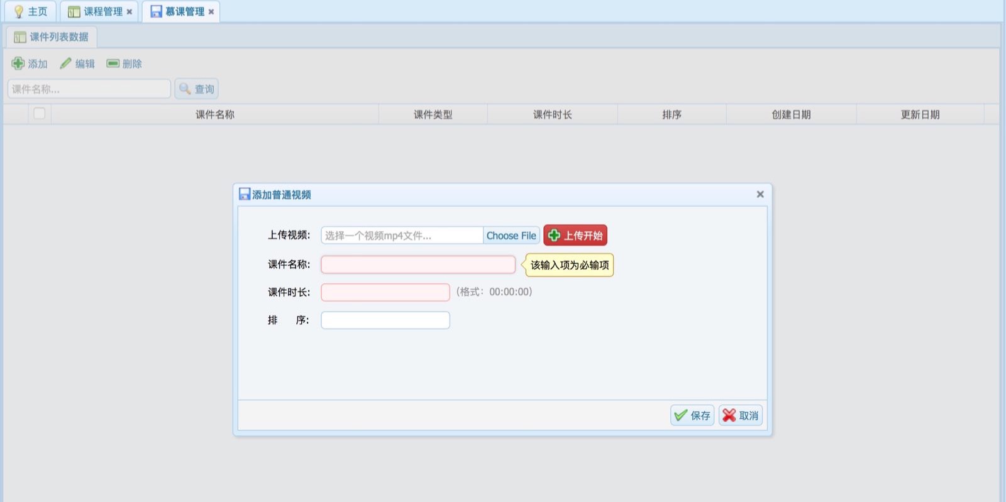Save the form with 保存 button
1006x502 pixels.
[x=692, y=415]
